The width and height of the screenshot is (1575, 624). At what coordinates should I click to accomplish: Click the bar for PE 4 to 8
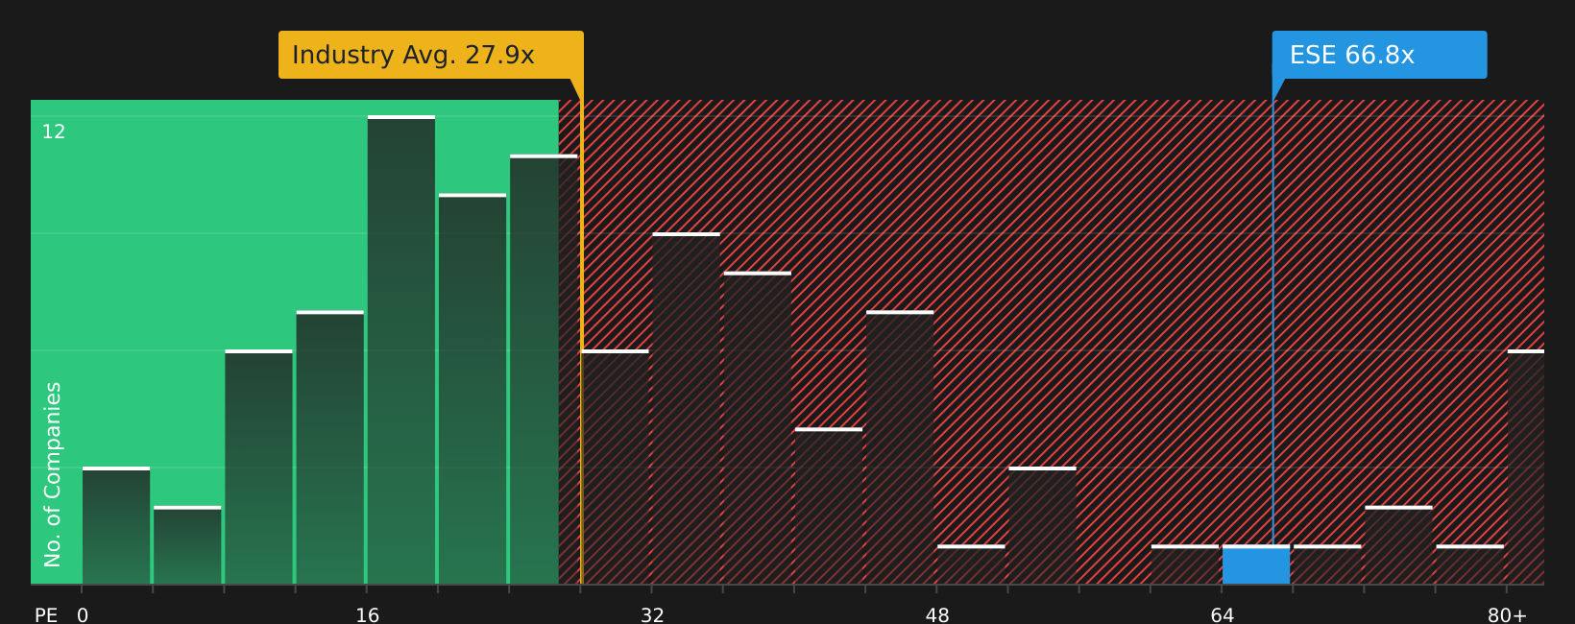click(x=187, y=545)
